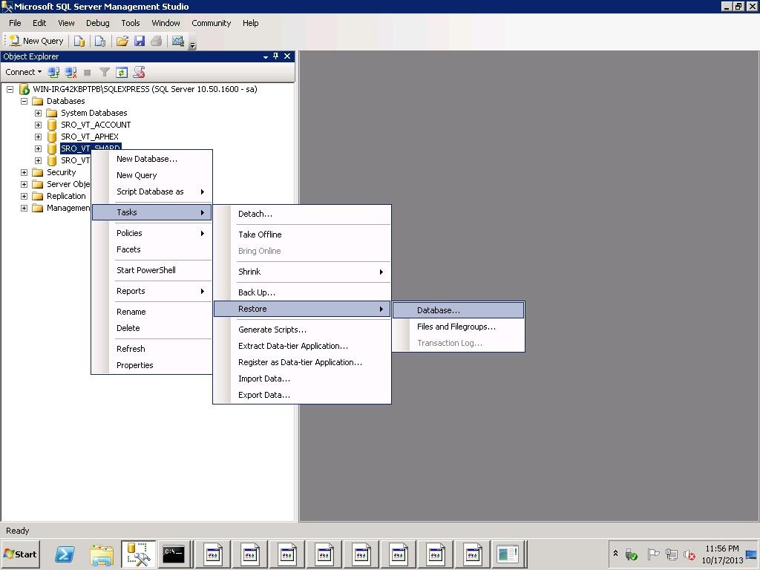Image resolution: width=760 pixels, height=570 pixels.
Task: Open the File menu
Action: [x=15, y=23]
